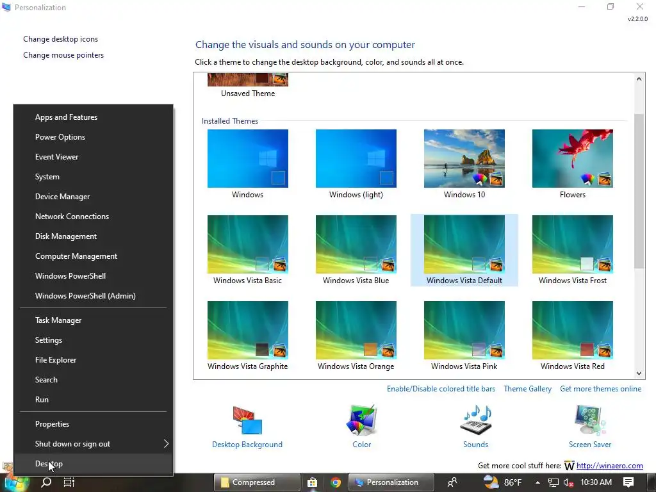This screenshot has height=492, width=656.
Task: Open File Explorer from the menu
Action: tap(94, 360)
